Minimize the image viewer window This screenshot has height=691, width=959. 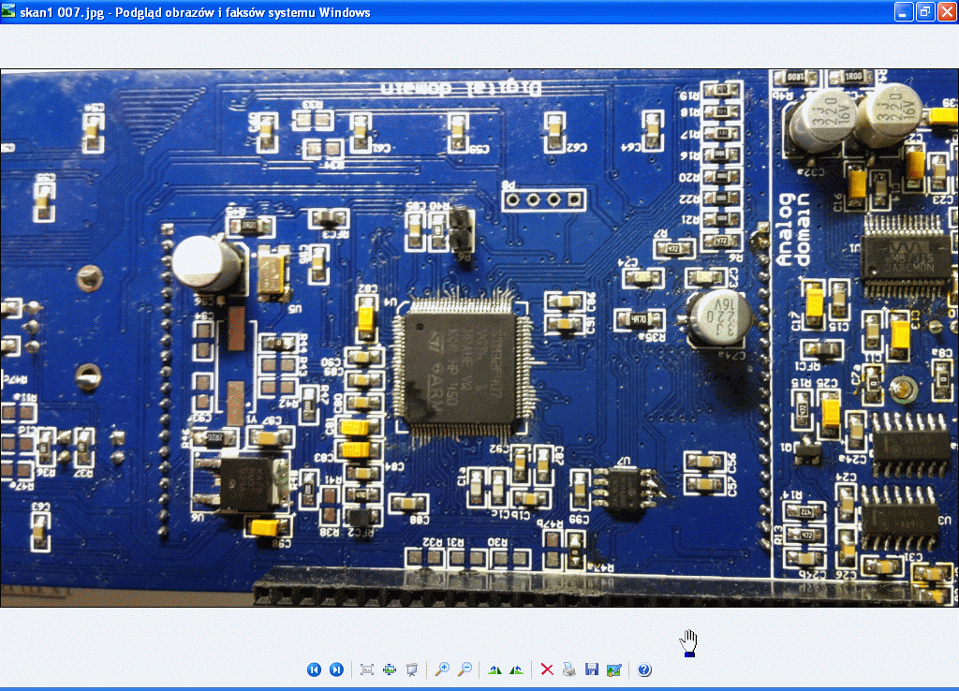click(903, 12)
